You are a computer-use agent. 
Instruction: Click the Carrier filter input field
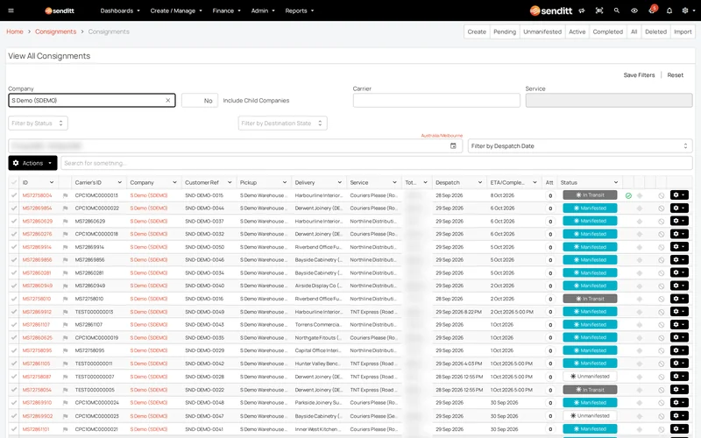[x=436, y=101]
